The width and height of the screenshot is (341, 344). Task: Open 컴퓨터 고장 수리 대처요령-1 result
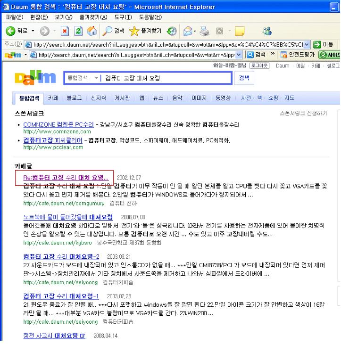pos(61,296)
